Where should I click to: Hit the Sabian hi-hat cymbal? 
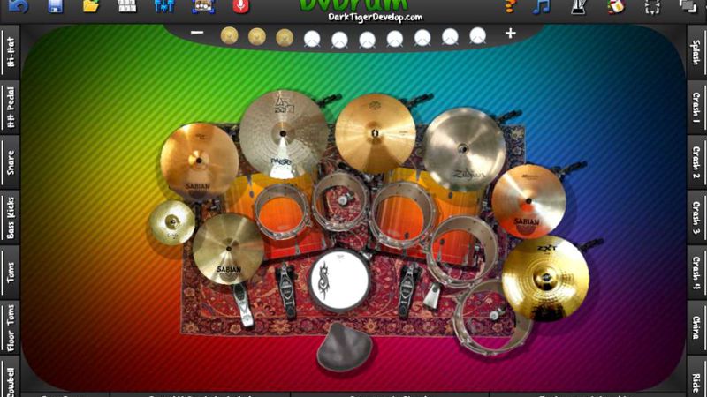[228, 249]
